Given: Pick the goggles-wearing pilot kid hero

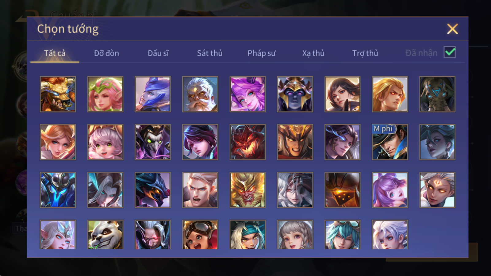Looking at the screenshot, I should coord(200,235).
